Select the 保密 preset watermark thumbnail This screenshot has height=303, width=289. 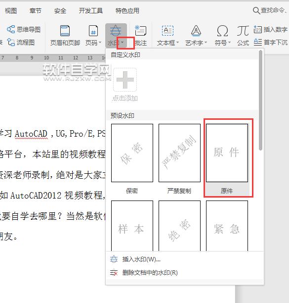132,153
